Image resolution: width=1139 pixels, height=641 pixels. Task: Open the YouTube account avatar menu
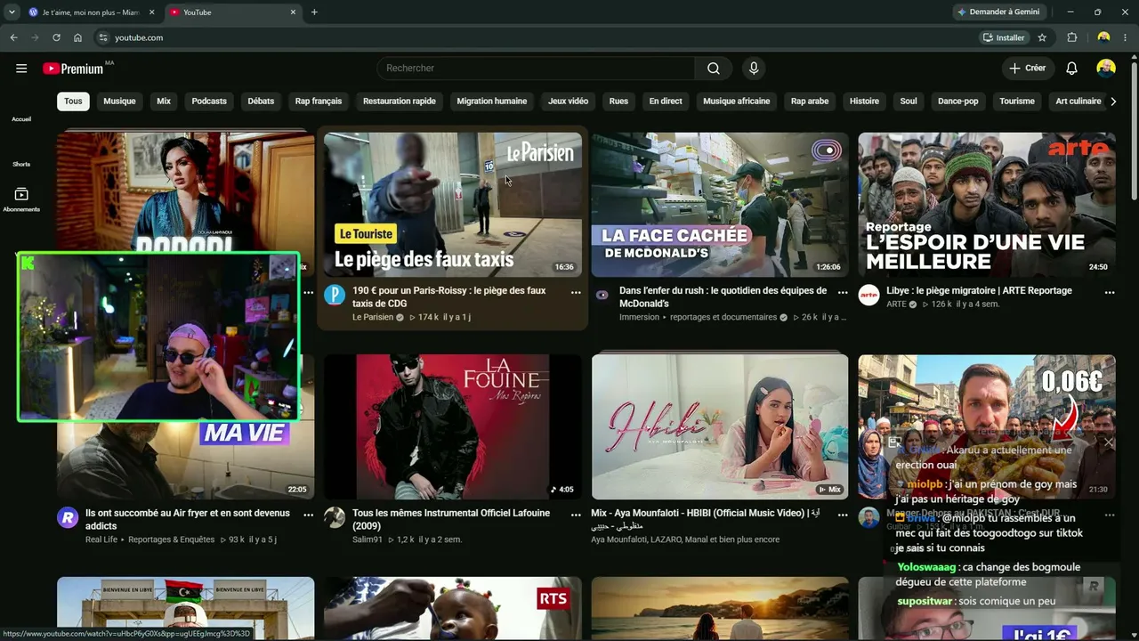(x=1106, y=69)
